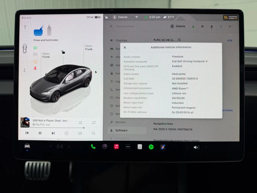
Task: Tap the unlock padlock above the car
Action: coord(63,52)
